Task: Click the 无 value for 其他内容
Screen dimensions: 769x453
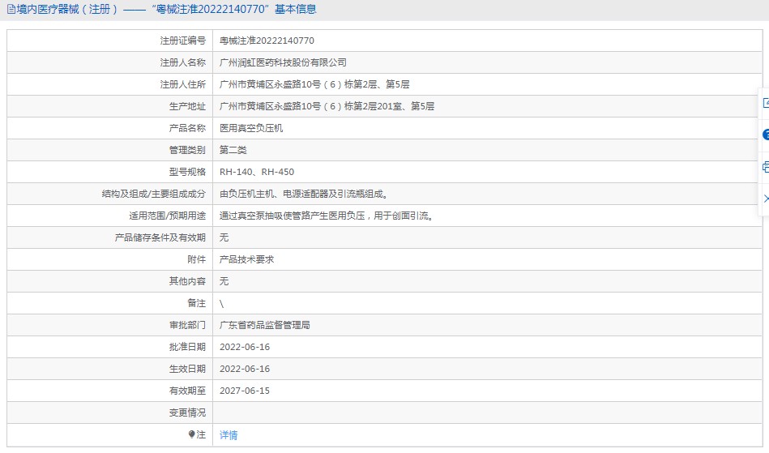Action: click(x=224, y=281)
